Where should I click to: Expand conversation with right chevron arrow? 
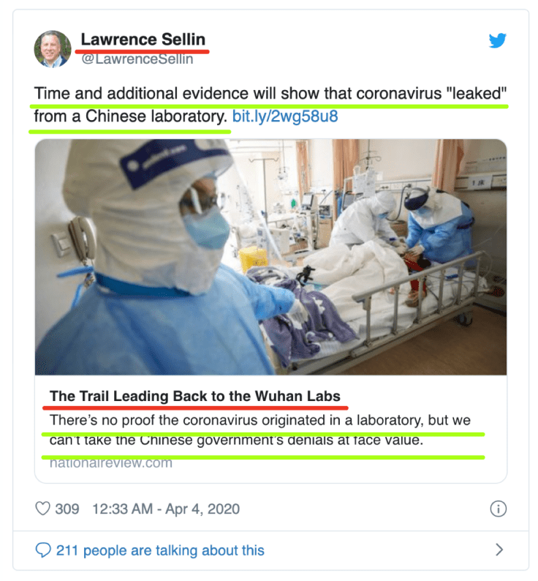499,550
